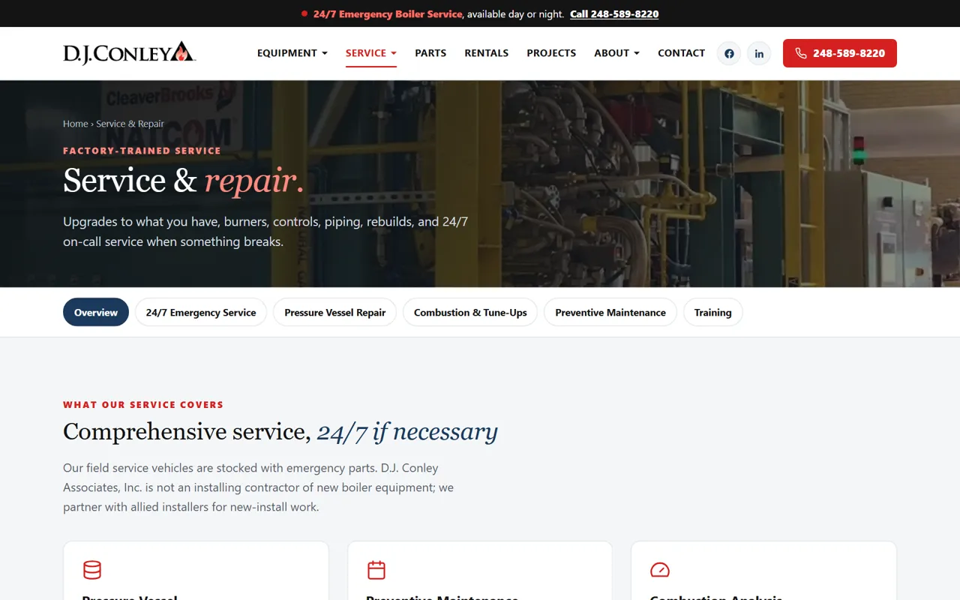Expand the About dropdown menu

point(616,53)
